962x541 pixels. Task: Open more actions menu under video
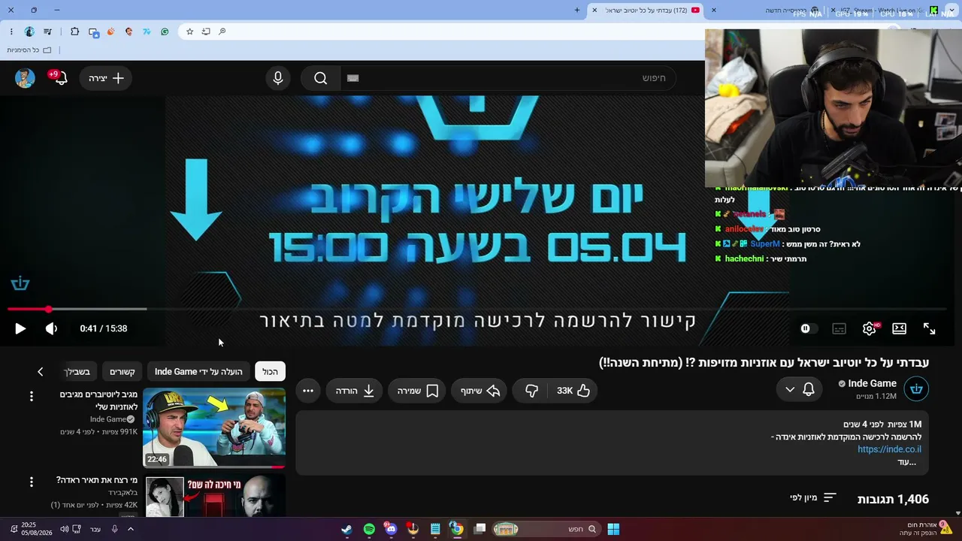coord(308,391)
